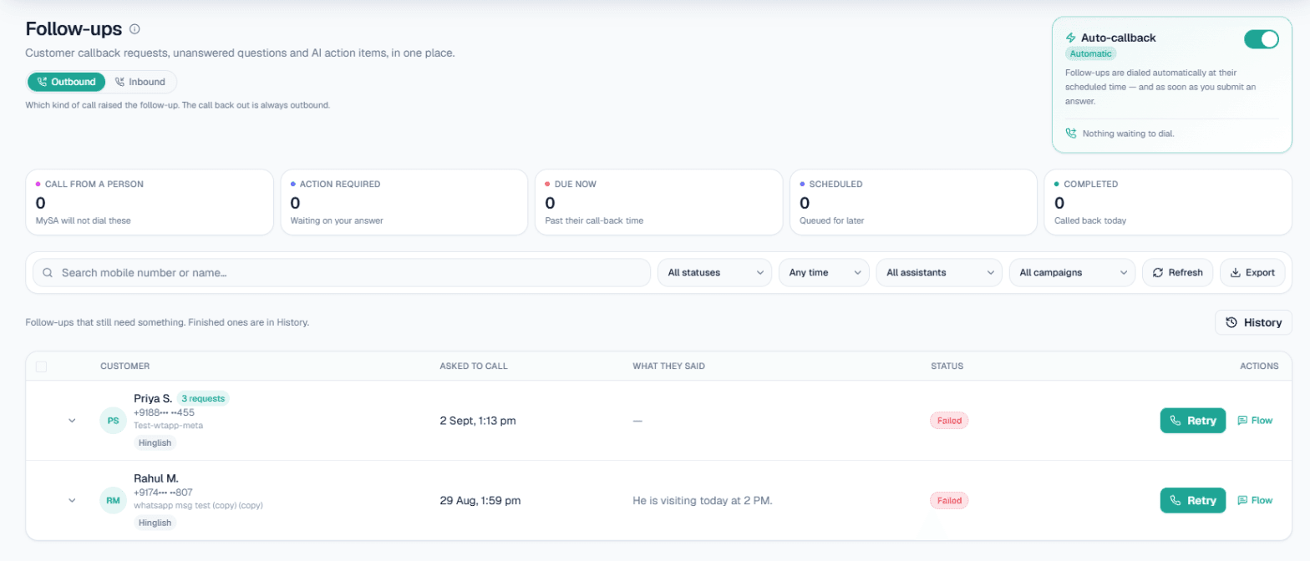This screenshot has height=561, width=1310.
Task: Switch to the Inbound tab
Action: (x=140, y=82)
